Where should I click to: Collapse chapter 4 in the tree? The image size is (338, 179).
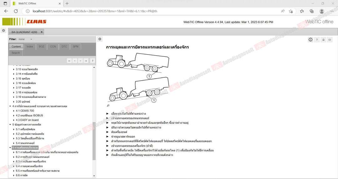coord(10,106)
